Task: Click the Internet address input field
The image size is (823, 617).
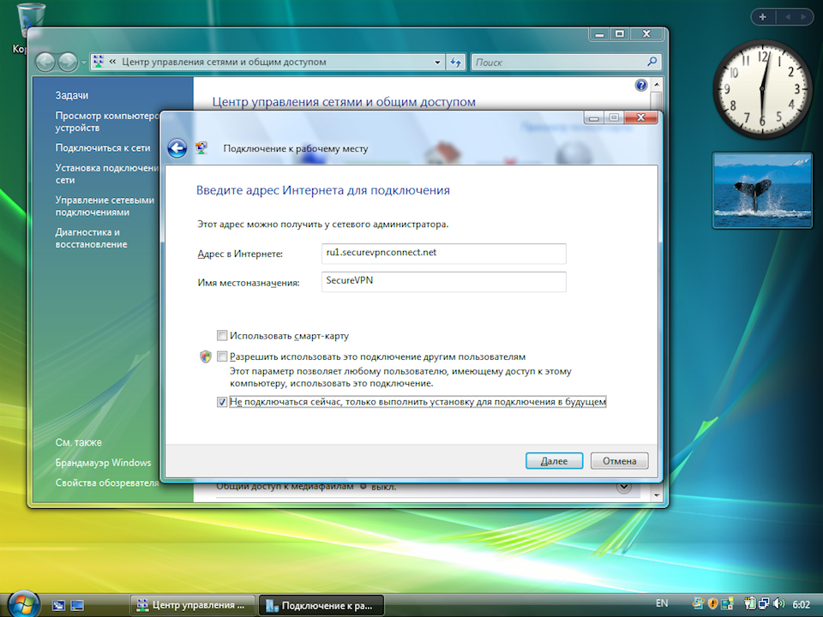Action: (443, 254)
